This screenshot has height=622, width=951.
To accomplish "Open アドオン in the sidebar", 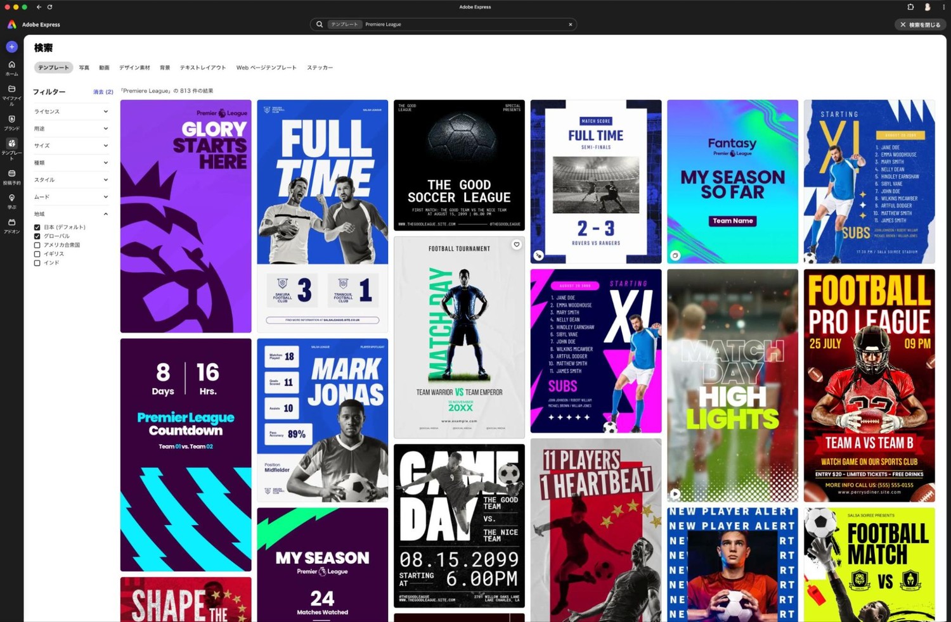I will pos(11,225).
